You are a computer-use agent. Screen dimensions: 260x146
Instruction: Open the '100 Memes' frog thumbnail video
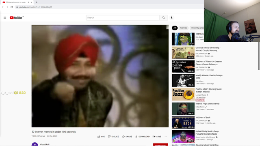tap(183, 39)
